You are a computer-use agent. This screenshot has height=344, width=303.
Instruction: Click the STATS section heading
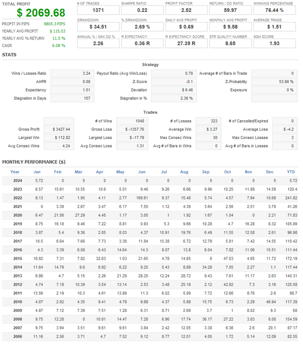click(x=9, y=55)
